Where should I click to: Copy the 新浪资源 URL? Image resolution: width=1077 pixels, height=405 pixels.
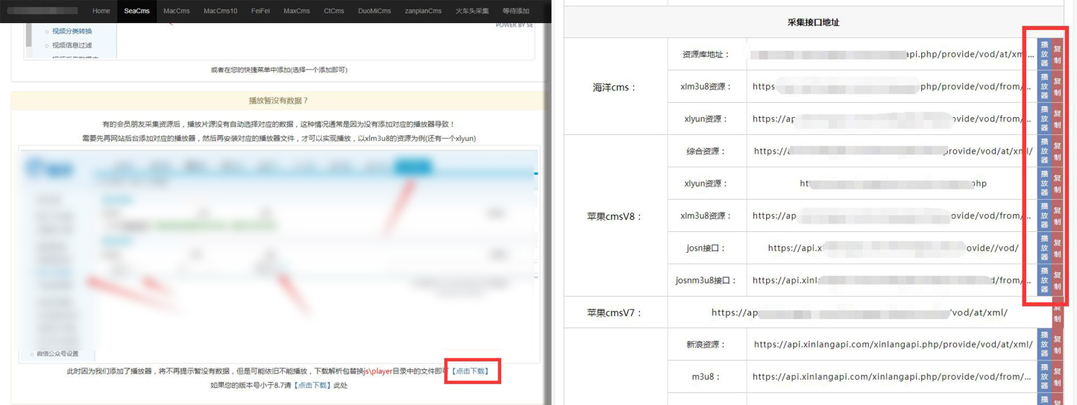point(1057,345)
